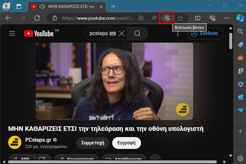Click the video player frame
This screenshot has height=164, width=246.
pos(114,81)
